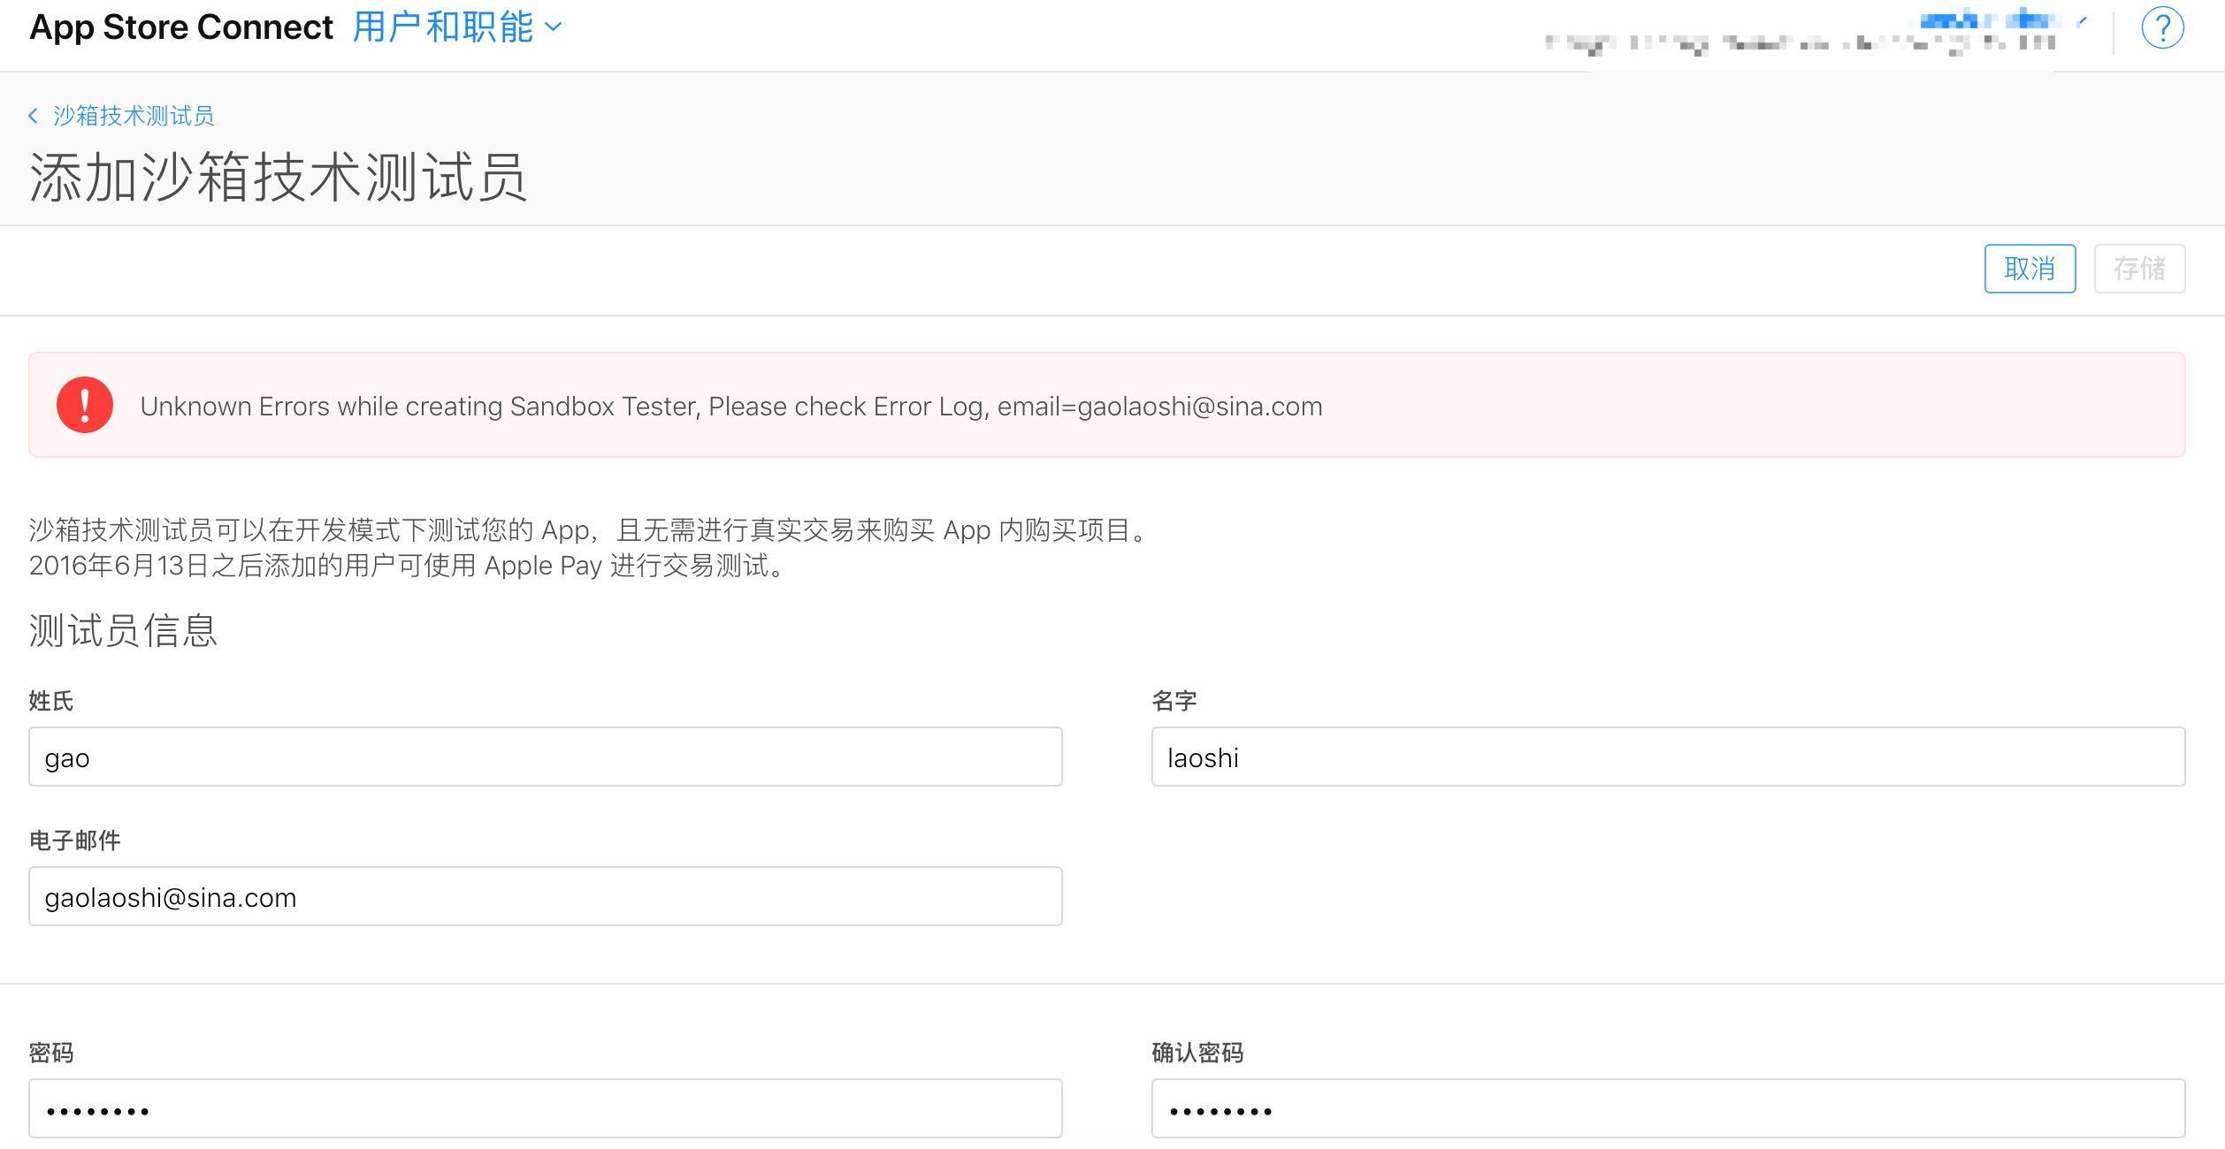The image size is (2225, 1149).
Task: Click the 添加沙箱技术测试员 page heading
Action: (279, 178)
